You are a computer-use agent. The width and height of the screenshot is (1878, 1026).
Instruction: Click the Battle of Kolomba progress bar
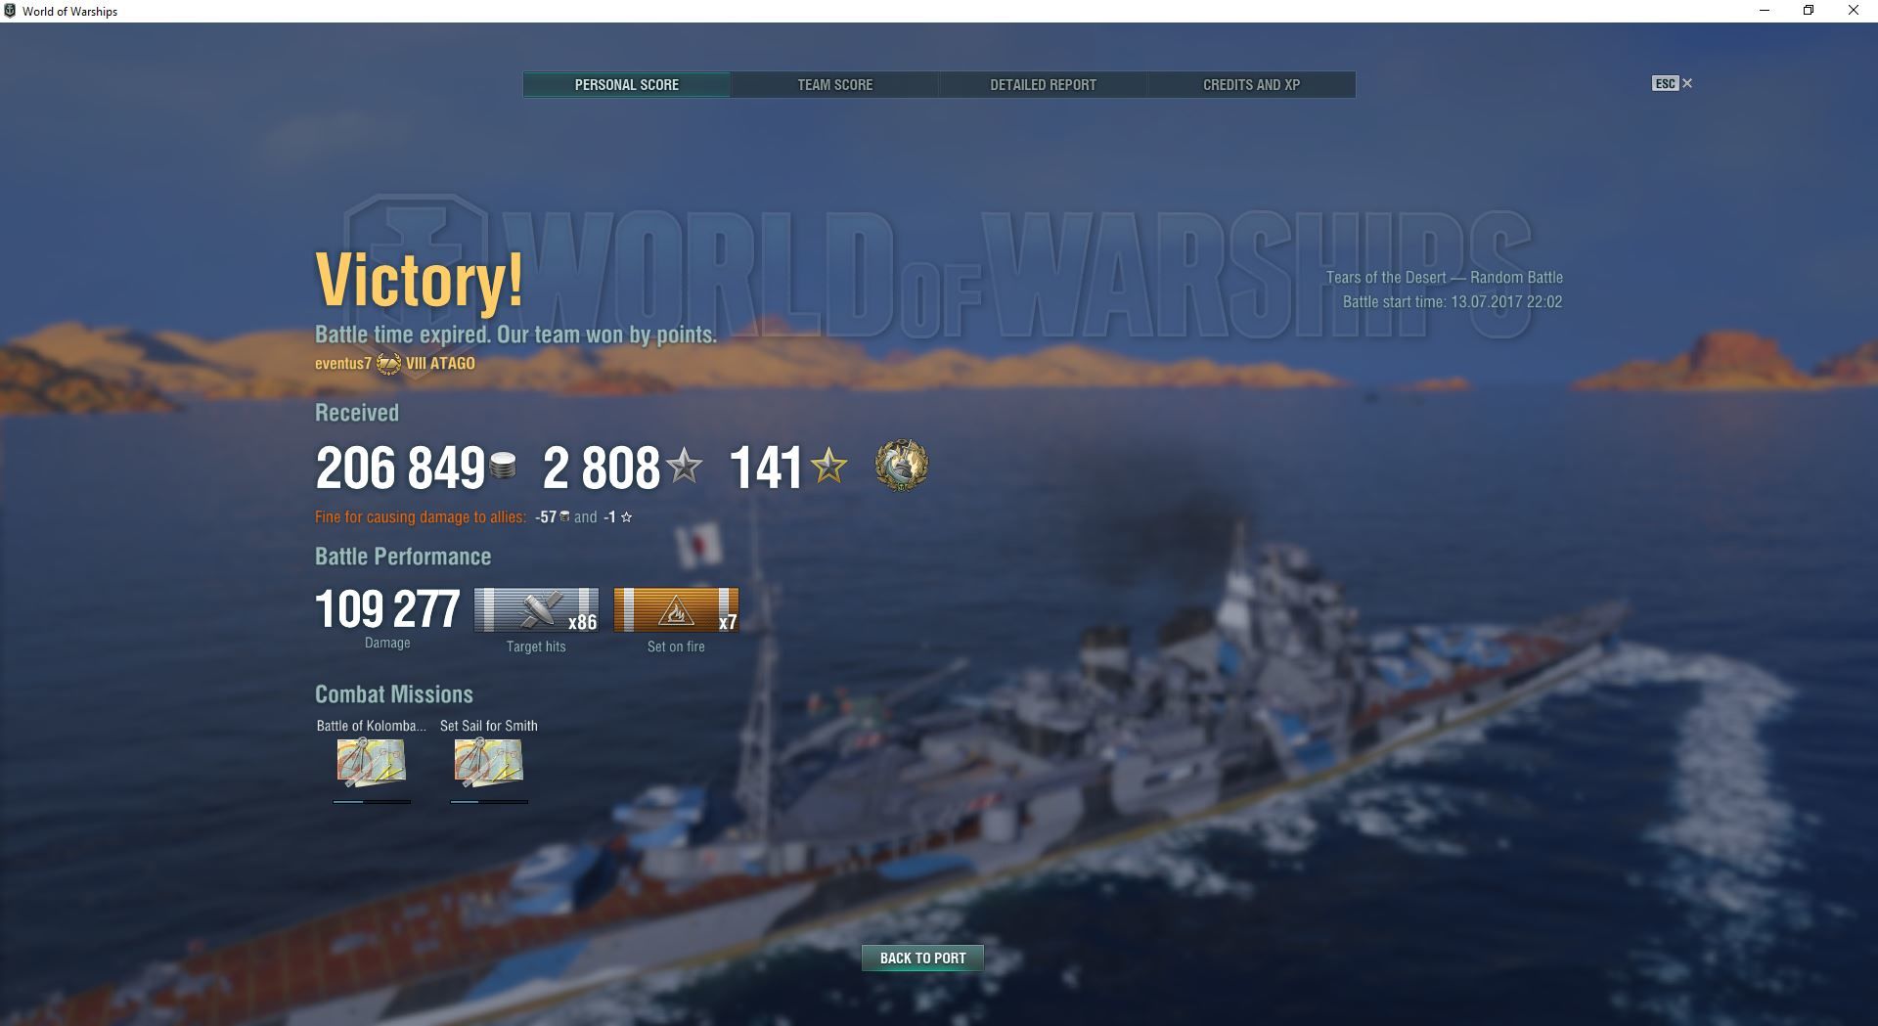372,802
